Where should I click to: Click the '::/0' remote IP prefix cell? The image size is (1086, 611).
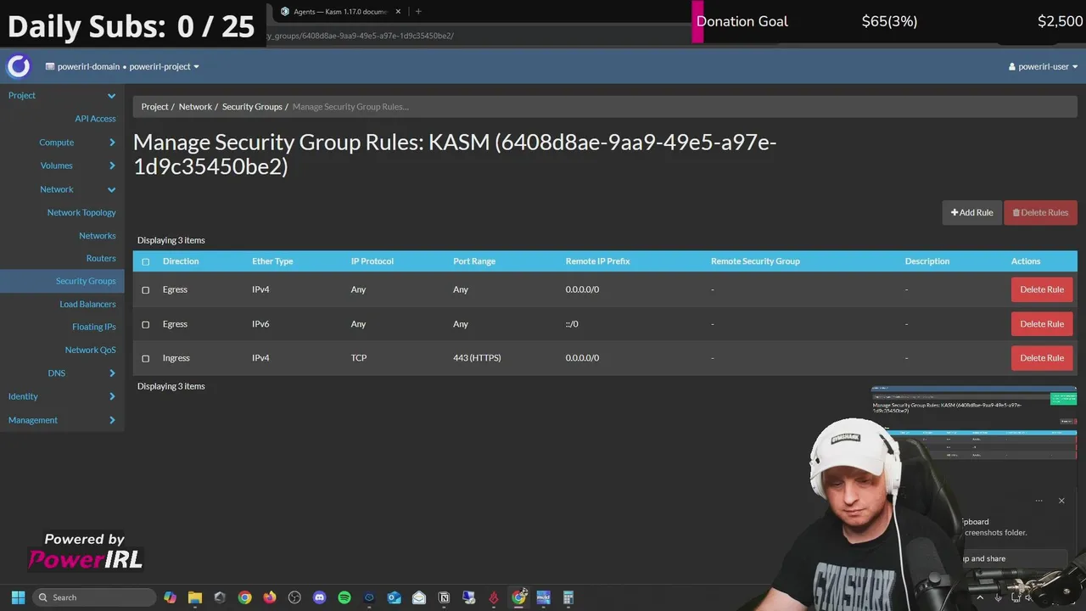click(572, 324)
